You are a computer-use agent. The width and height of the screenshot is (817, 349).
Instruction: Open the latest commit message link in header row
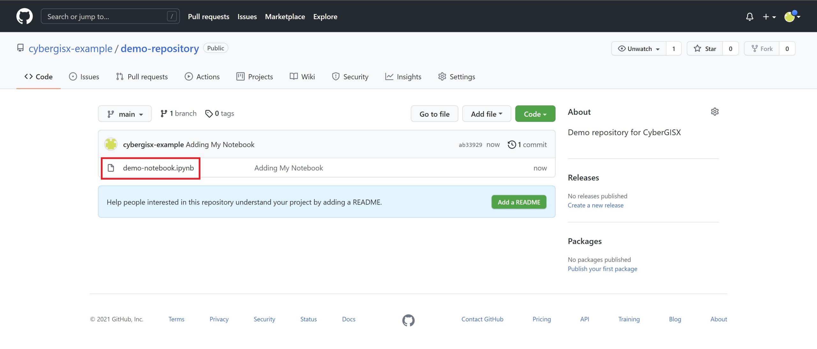[220, 145]
